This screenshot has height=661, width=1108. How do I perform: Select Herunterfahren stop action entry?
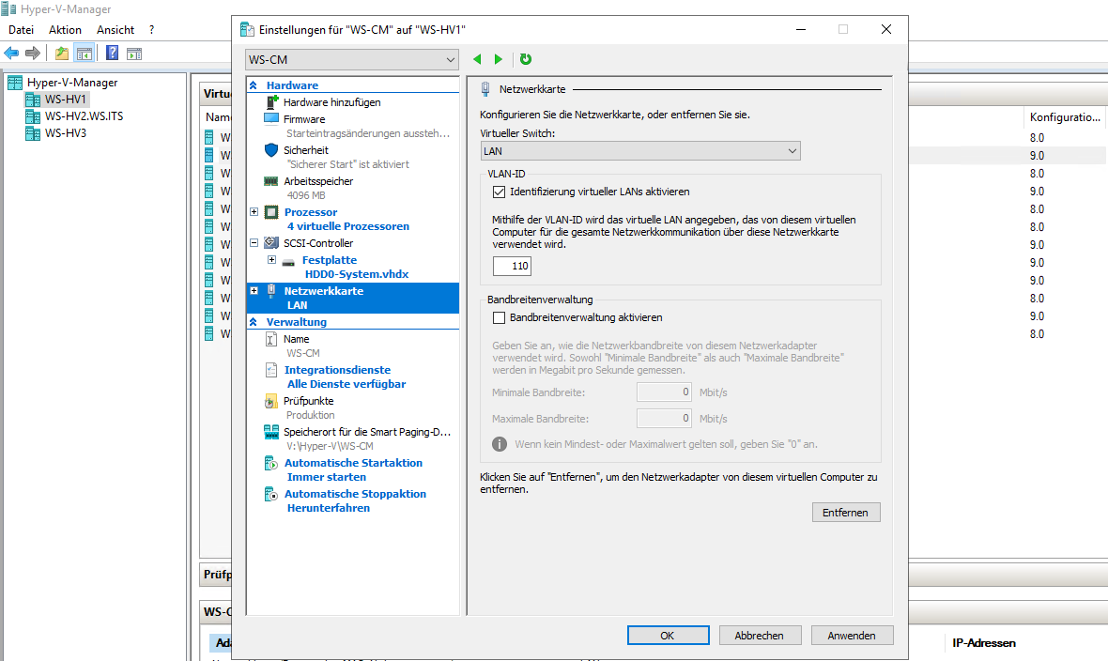coord(328,508)
